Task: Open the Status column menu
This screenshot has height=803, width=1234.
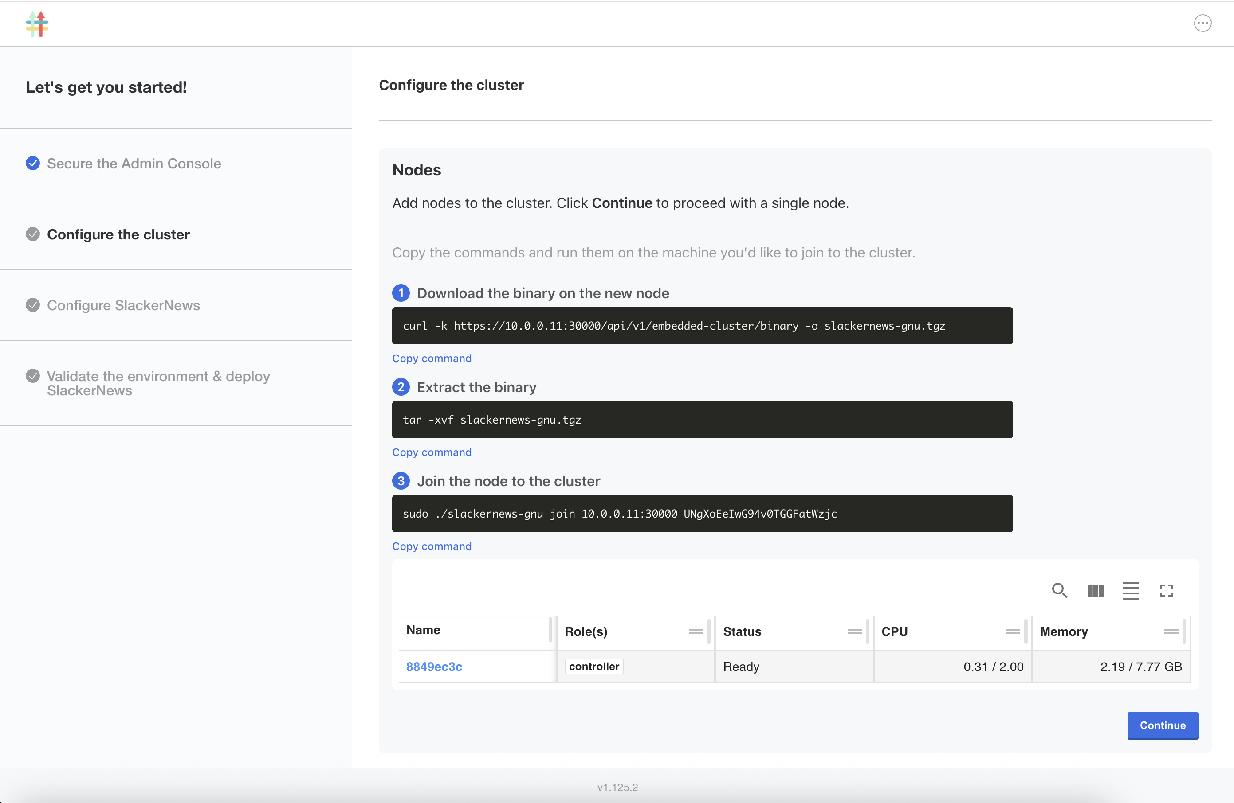Action: pyautogui.click(x=853, y=631)
